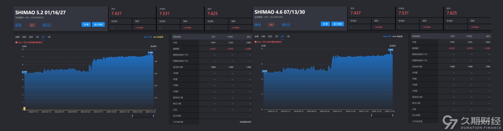Viewport: 503px width, 131px height.
Task: Switch left chart to 1年 range
Action: (49, 37)
